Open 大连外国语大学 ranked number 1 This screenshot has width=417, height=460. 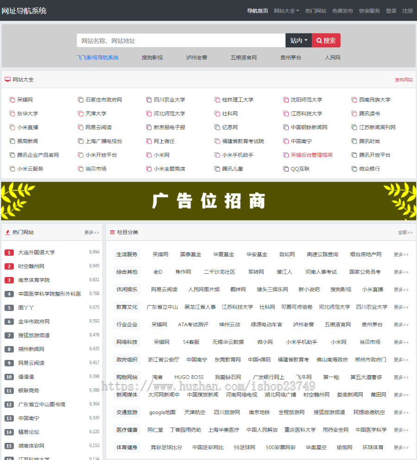(x=37, y=252)
